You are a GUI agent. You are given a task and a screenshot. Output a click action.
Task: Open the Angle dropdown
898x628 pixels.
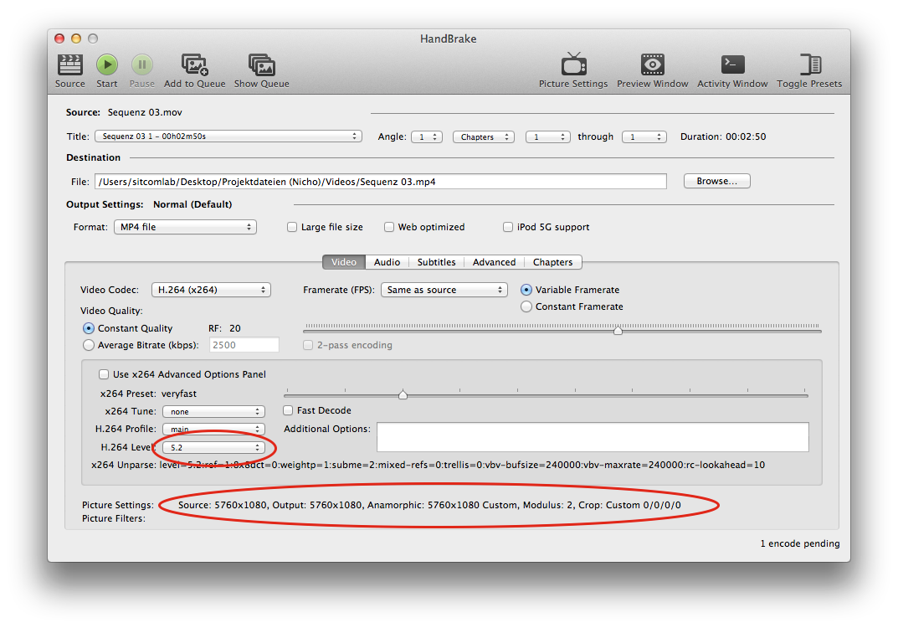(427, 137)
